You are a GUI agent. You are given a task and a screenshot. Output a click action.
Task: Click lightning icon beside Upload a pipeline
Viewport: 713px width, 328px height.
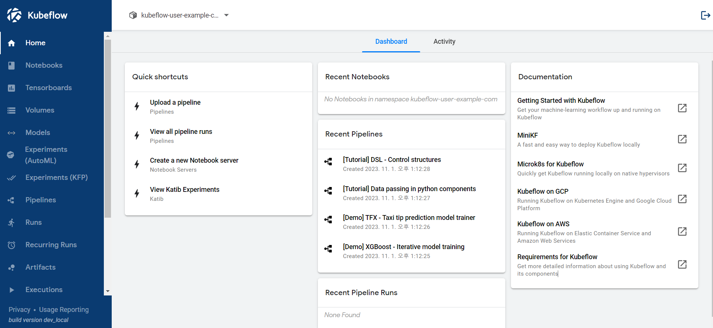137,106
